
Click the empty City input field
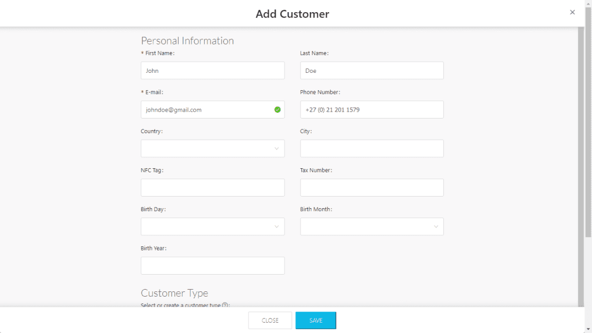tap(372, 149)
